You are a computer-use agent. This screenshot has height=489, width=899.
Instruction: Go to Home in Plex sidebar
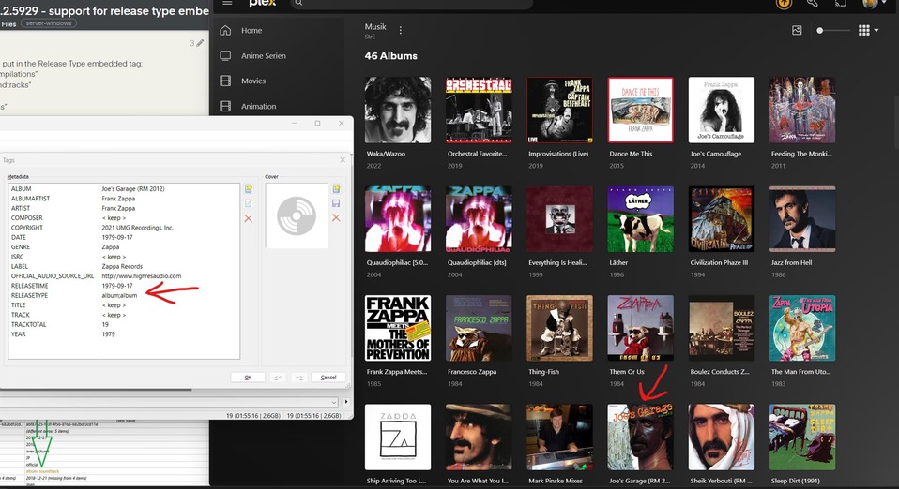(251, 30)
